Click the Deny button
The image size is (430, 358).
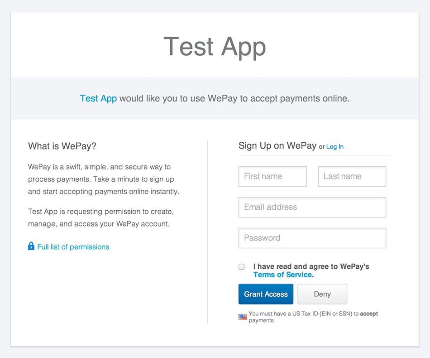(x=322, y=294)
